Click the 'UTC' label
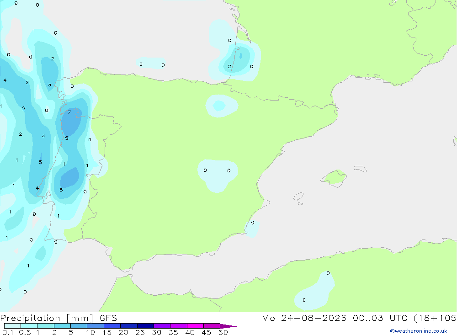 (399, 318)
